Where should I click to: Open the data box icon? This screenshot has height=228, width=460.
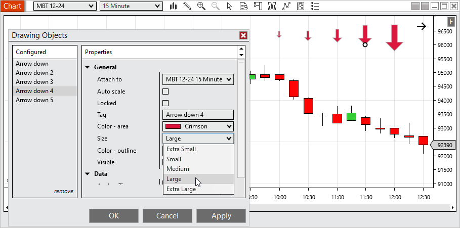pos(244,6)
